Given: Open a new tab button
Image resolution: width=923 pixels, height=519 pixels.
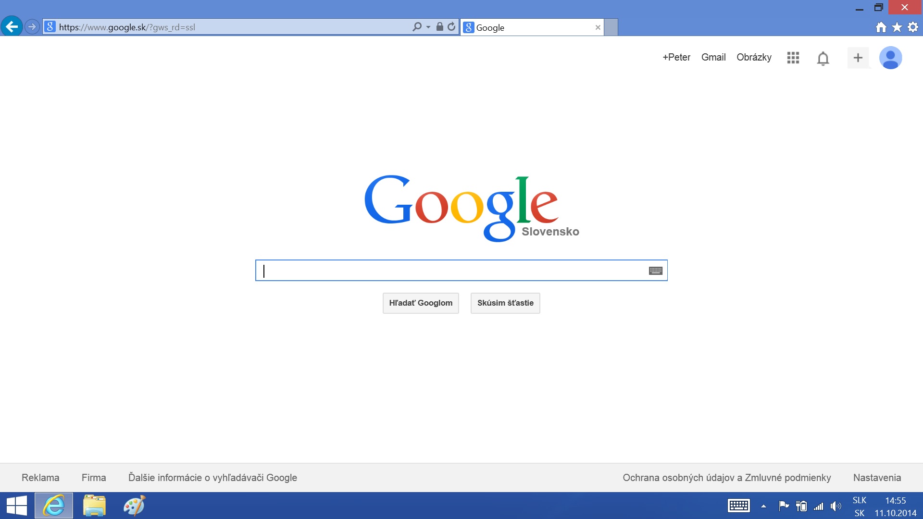Looking at the screenshot, I should (611, 27).
